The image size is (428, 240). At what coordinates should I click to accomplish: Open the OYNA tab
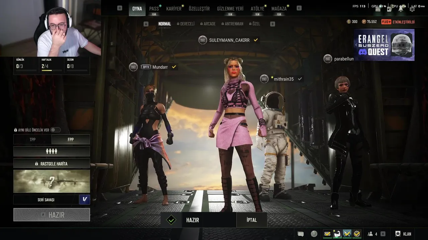pyautogui.click(x=137, y=9)
